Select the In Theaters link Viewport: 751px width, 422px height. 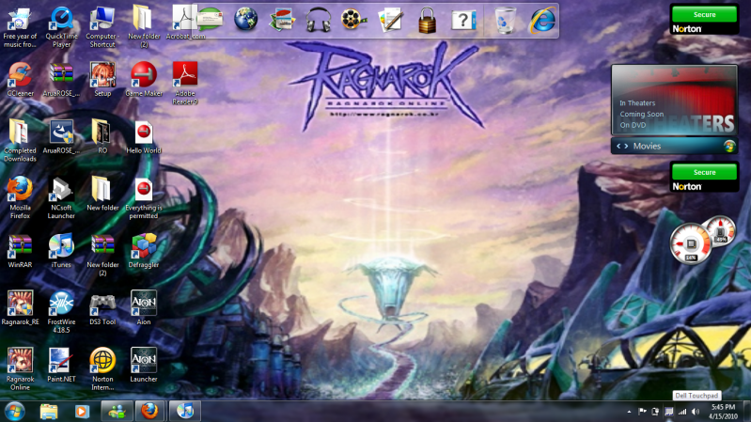pyautogui.click(x=635, y=102)
